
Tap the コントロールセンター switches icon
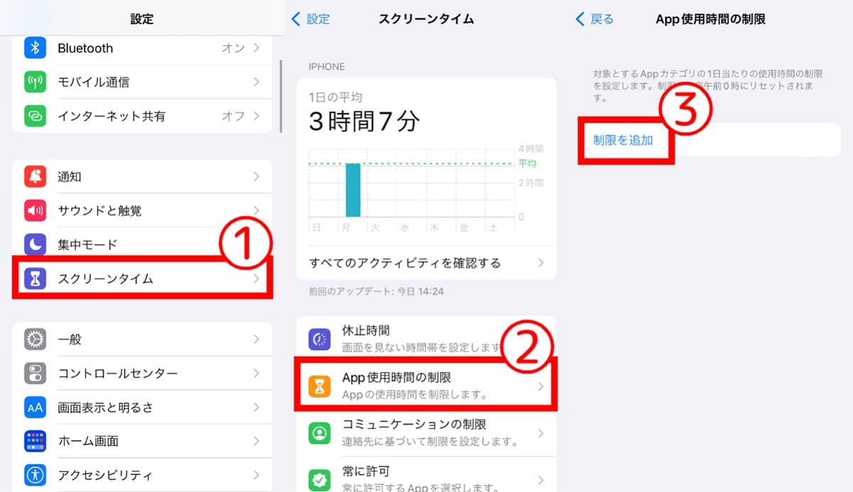click(35, 373)
